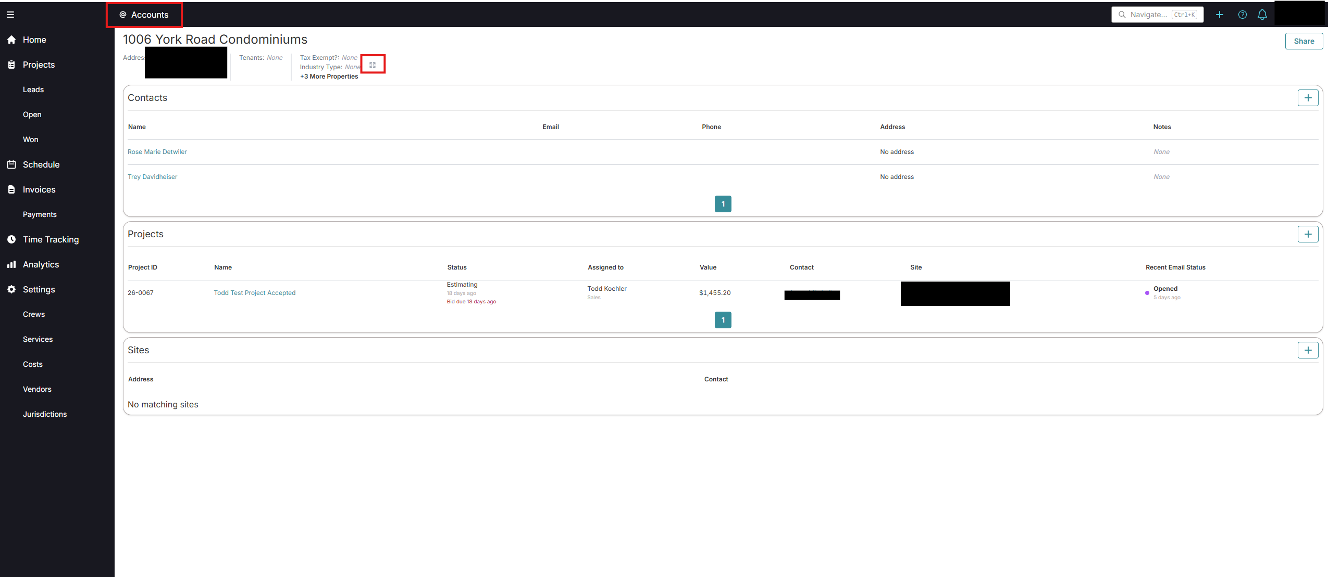Open the Payments menu item
This screenshot has width=1328, height=577.
pos(40,214)
